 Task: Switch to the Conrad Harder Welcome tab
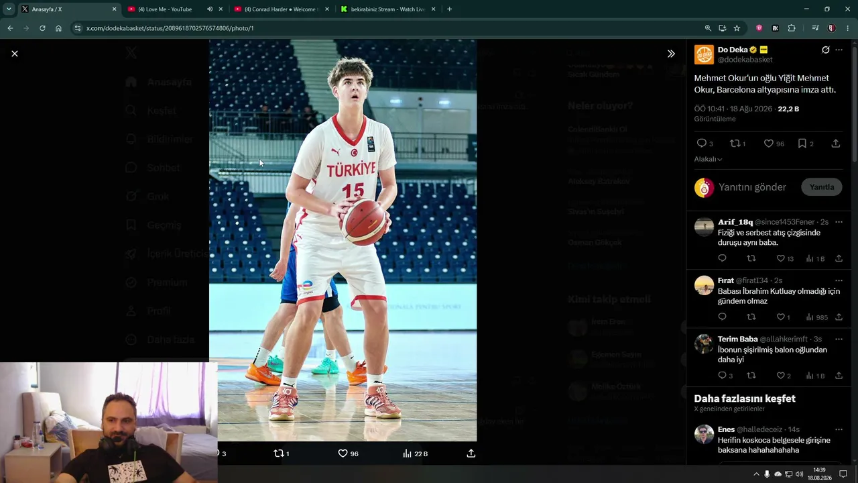280,9
